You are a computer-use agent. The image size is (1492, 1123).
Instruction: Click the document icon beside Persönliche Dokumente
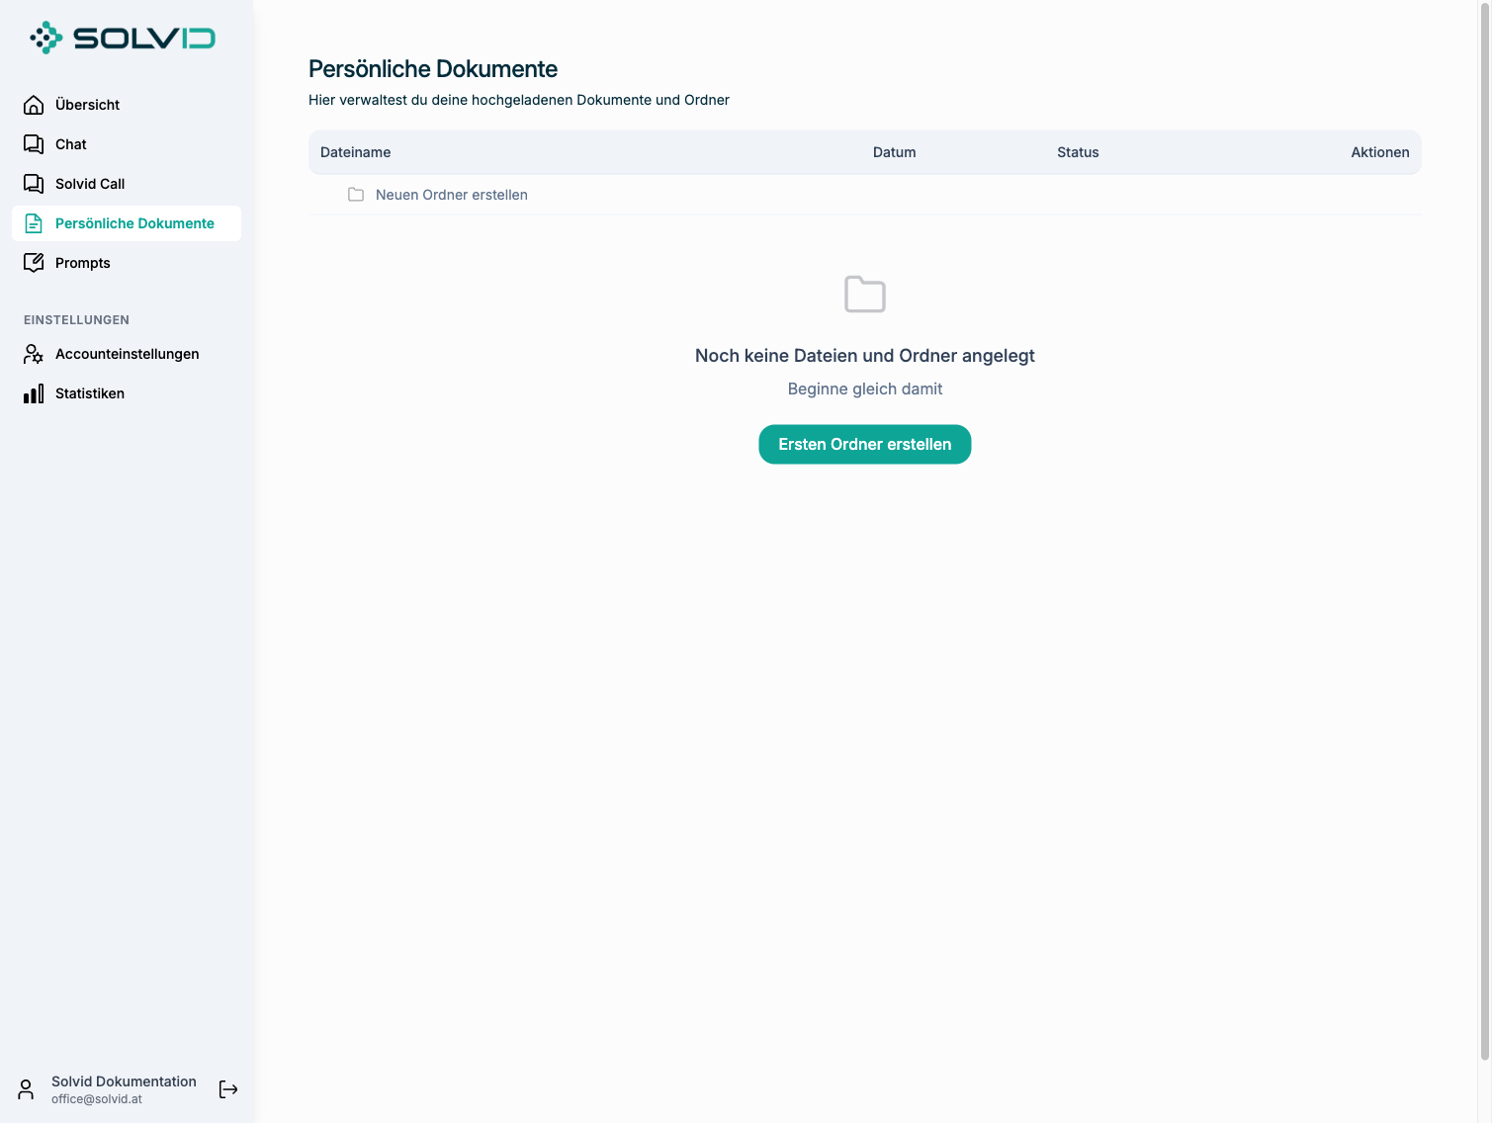pos(34,223)
